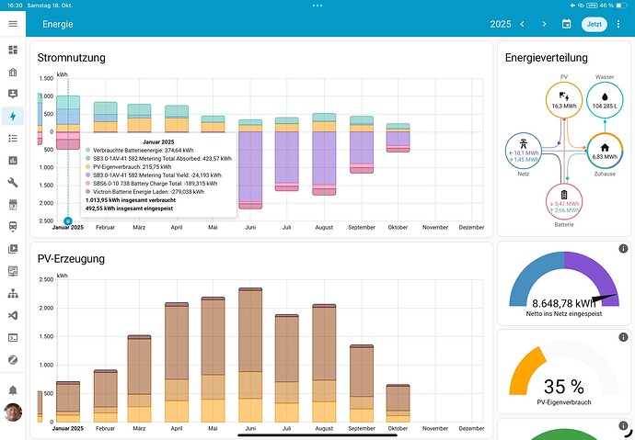Click 'Verbrauchte Batterieenergie: 374,64 kWh' tooltip entry
635x440 pixels.
139,151
